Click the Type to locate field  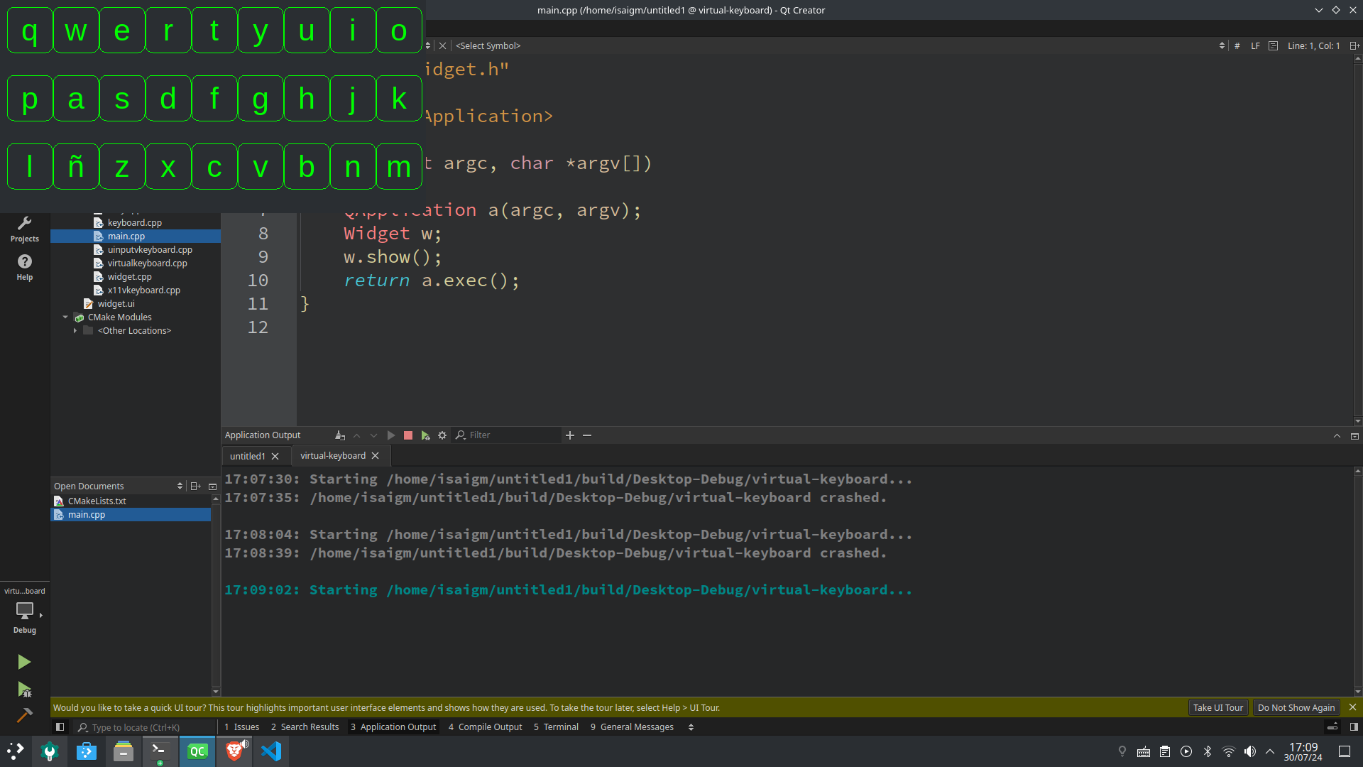[145, 727]
